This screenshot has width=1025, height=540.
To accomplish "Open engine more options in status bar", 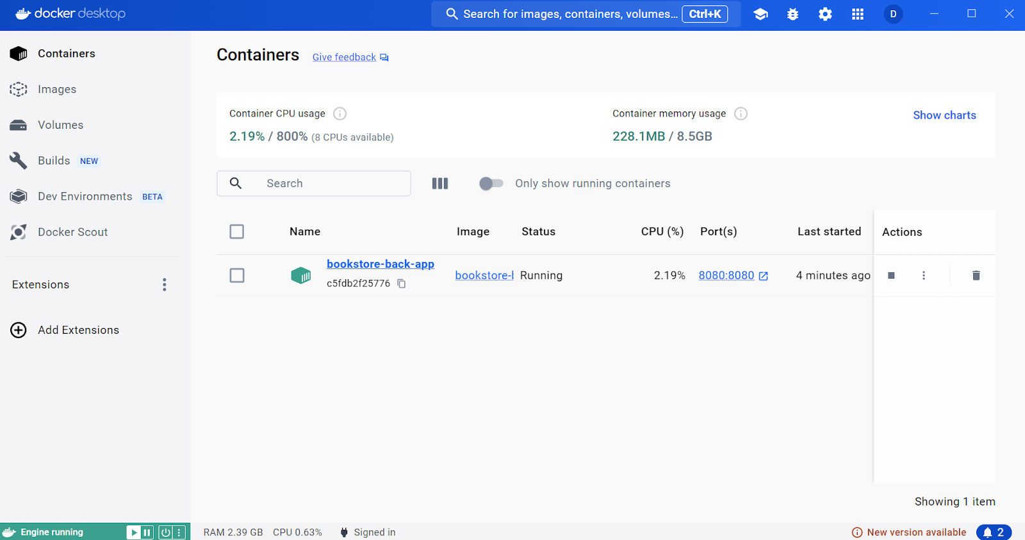I will [x=179, y=532].
